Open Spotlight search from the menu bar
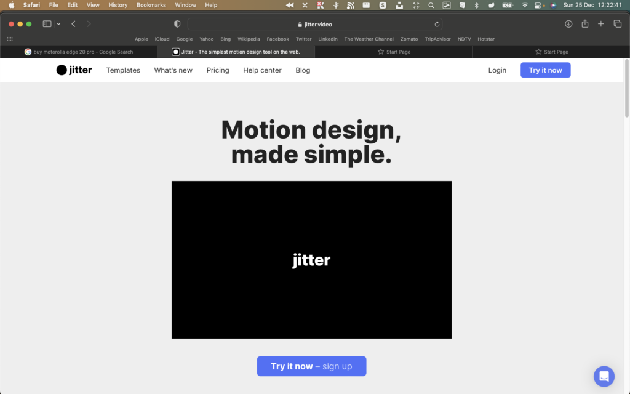The width and height of the screenshot is (630, 394). pos(431,5)
